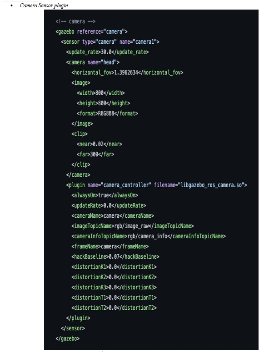The width and height of the screenshot is (264, 353).
Task: Click the cameraInfoTopicName rgb/camera_info line
Action: [149, 236]
